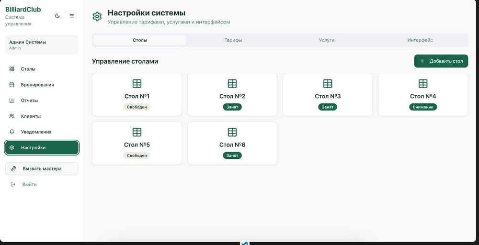Screen dimensions: 479x245
Task: Click the Настройки системы page title
Action: pos(146,13)
